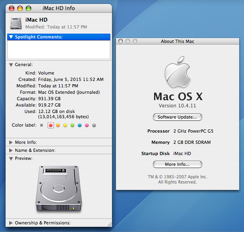Select the yellow color label

[x=65, y=125]
